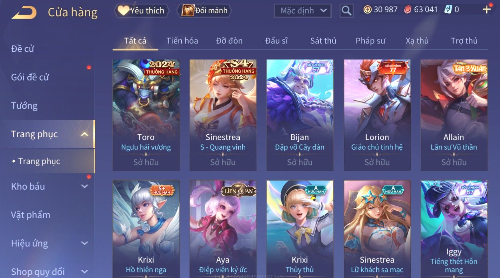Select the Aya Điệp viên ký ức skin

(223, 229)
